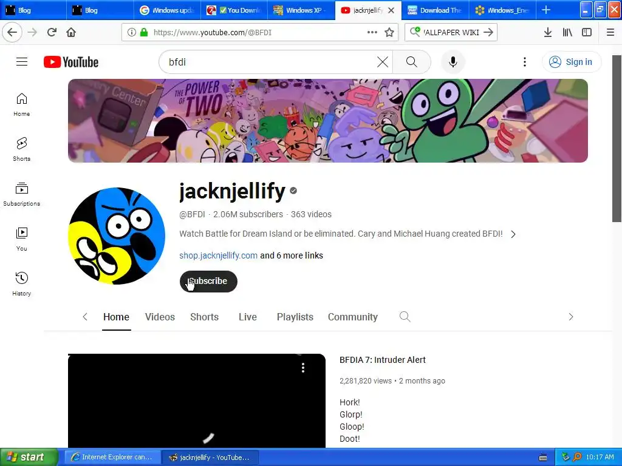This screenshot has height=466, width=622.
Task: Go back with the browser back arrow
Action: [x=12, y=32]
